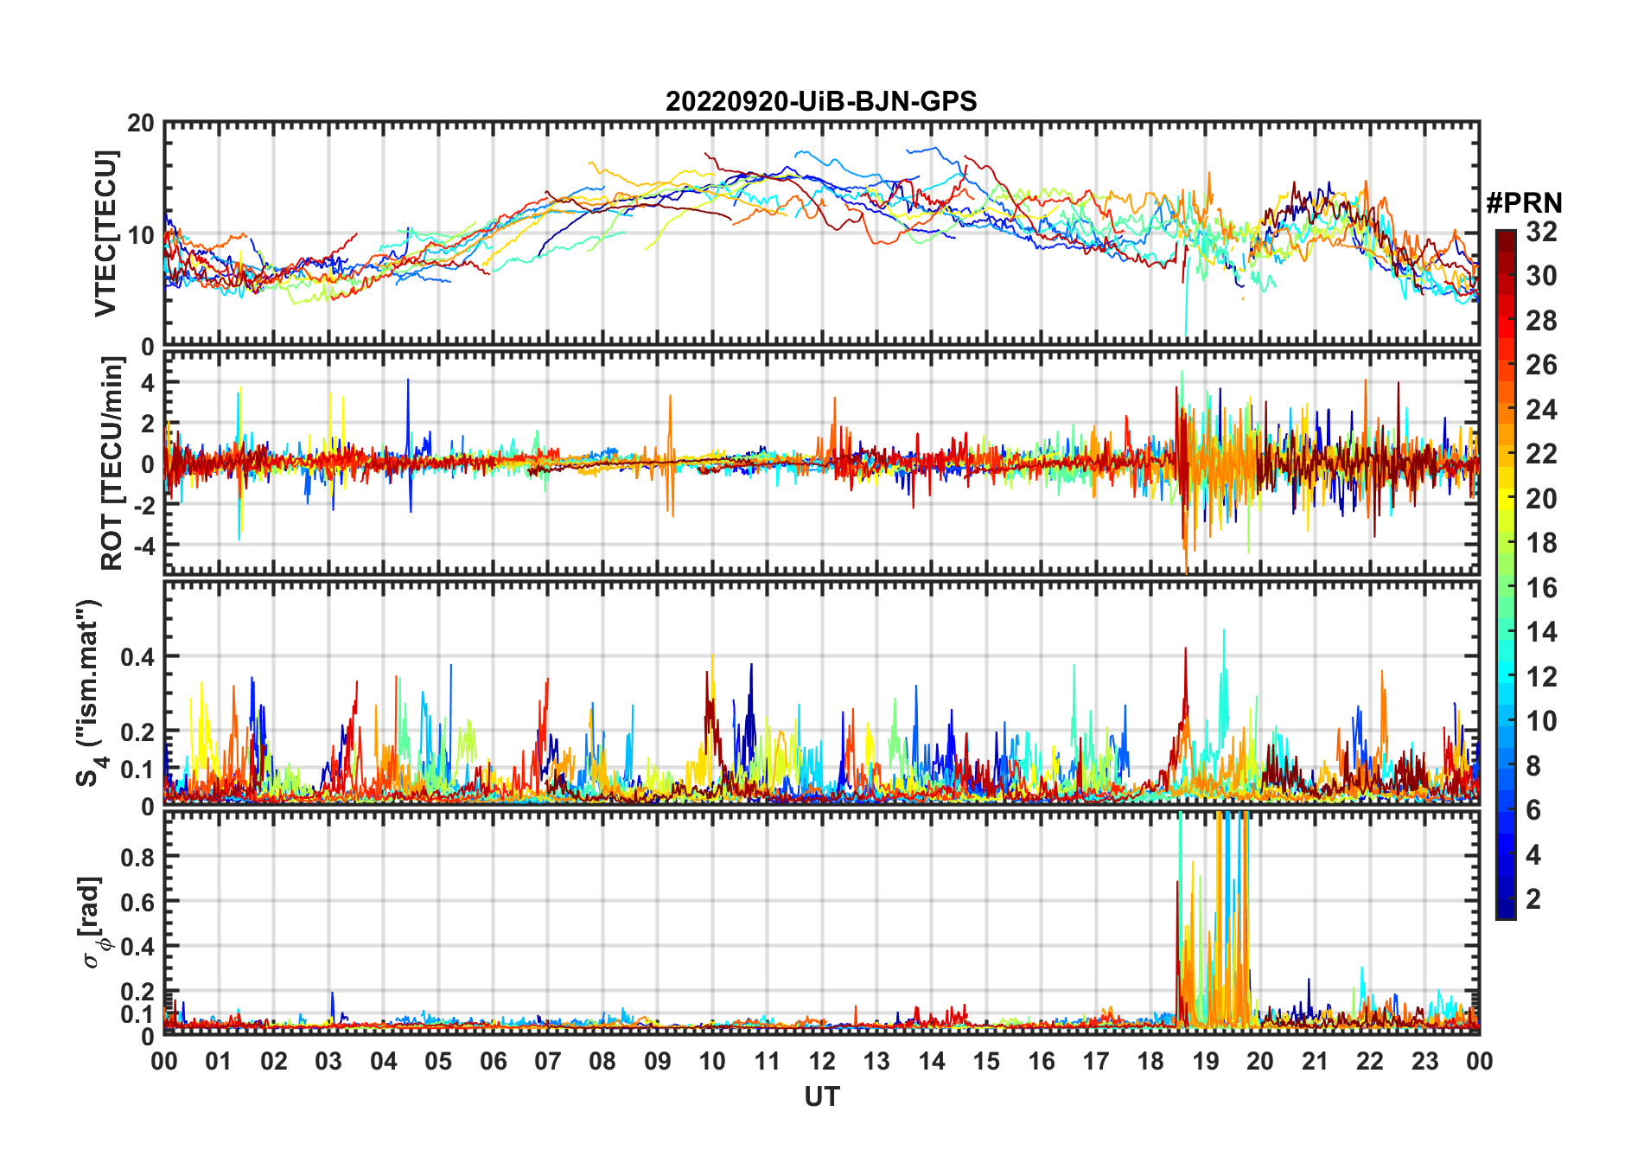
Task: Select the UT hour tick label "20"
Action: 1260,1061
